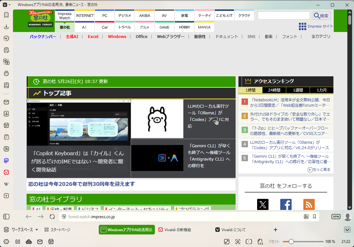Open sync cloud icon in status bar
The image size is (354, 247).
tap(29, 242)
